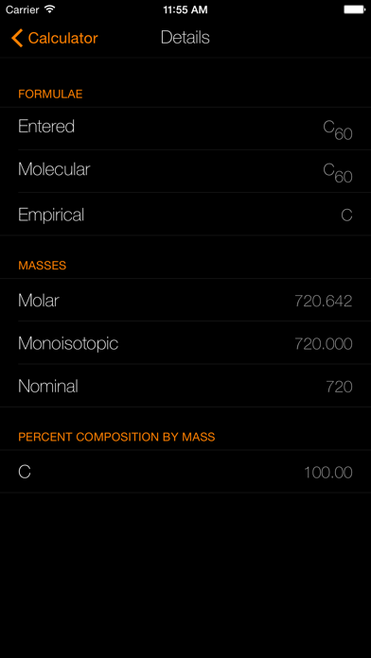Tap the Monoisotopic mass row
Screen dimensions: 371x658
coord(185,343)
